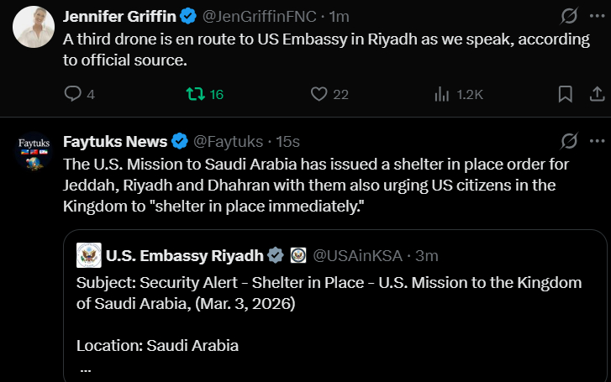Like Jennifer Griffin's tweet
Image resolution: width=611 pixels, height=382 pixels.
click(x=319, y=94)
